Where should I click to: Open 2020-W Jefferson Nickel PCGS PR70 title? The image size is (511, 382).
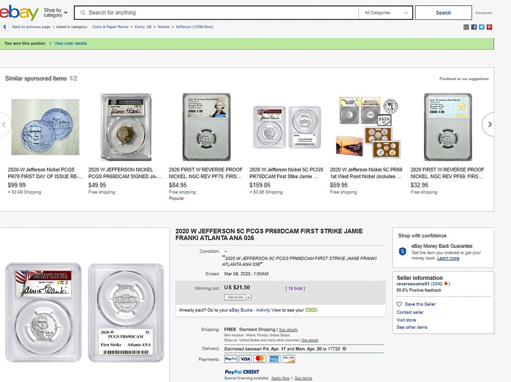click(x=45, y=173)
